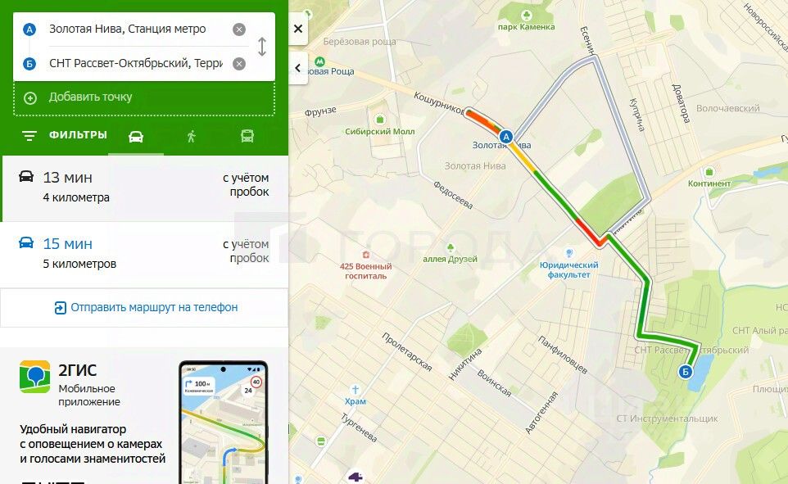The width and height of the screenshot is (788, 484).
Task: Switch to public transport route mode
Action: pos(247,136)
